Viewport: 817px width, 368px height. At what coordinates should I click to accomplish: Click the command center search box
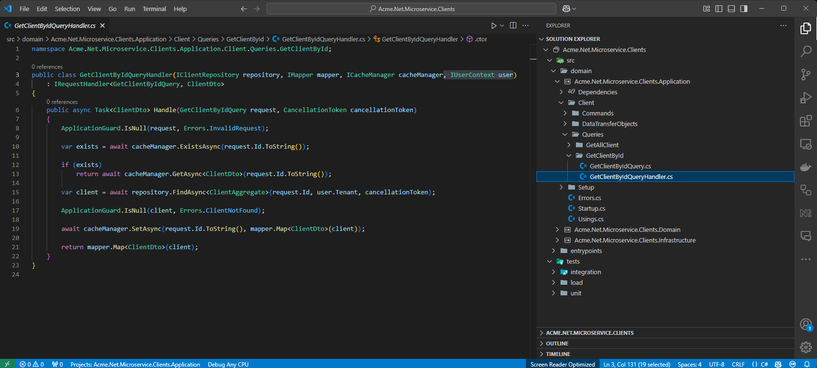(411, 9)
